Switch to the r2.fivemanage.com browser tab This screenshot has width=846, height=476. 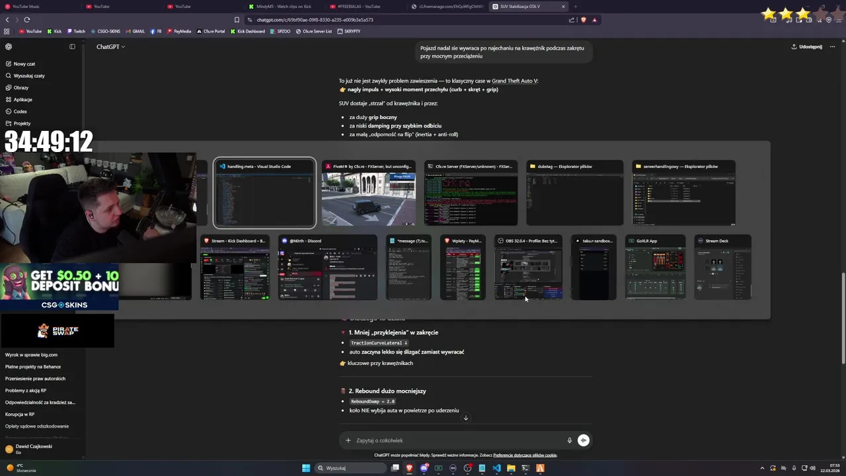(447, 7)
